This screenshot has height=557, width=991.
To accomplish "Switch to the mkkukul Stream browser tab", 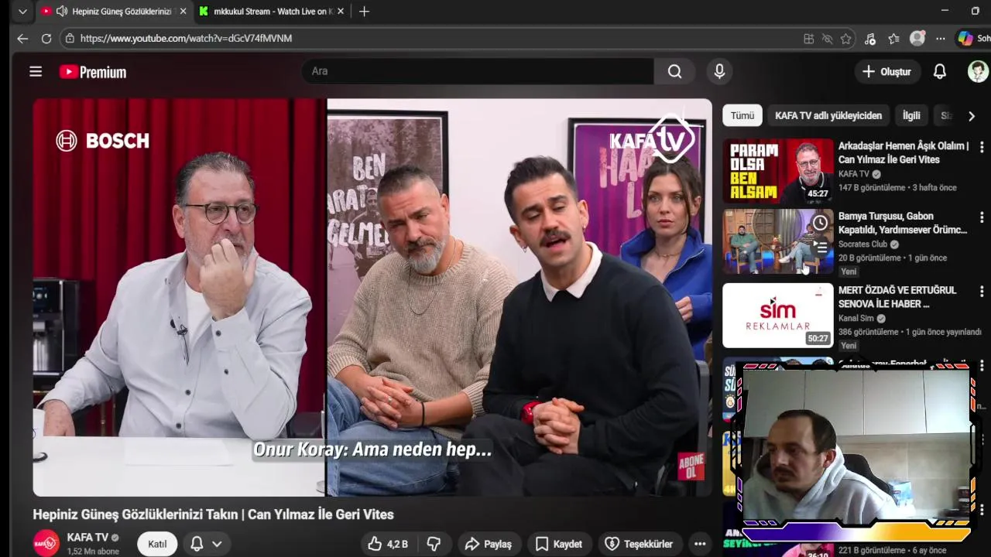I will [x=270, y=12].
